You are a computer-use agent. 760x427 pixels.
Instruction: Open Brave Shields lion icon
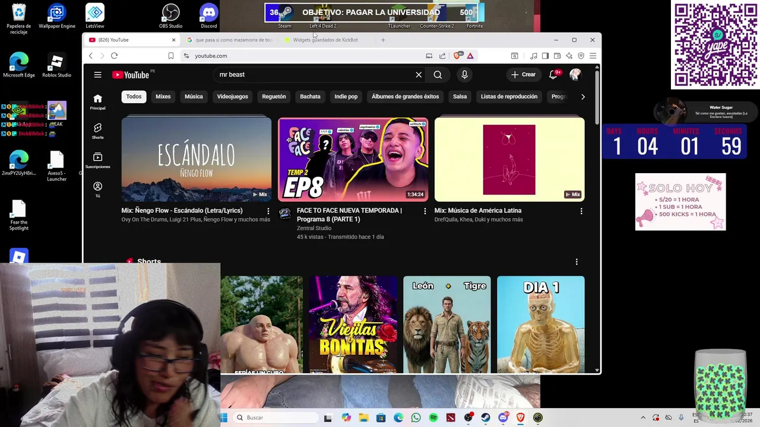point(457,56)
